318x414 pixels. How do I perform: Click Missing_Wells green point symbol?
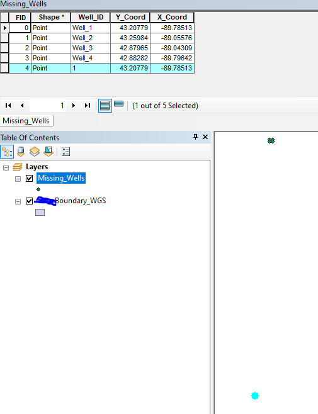click(38, 189)
